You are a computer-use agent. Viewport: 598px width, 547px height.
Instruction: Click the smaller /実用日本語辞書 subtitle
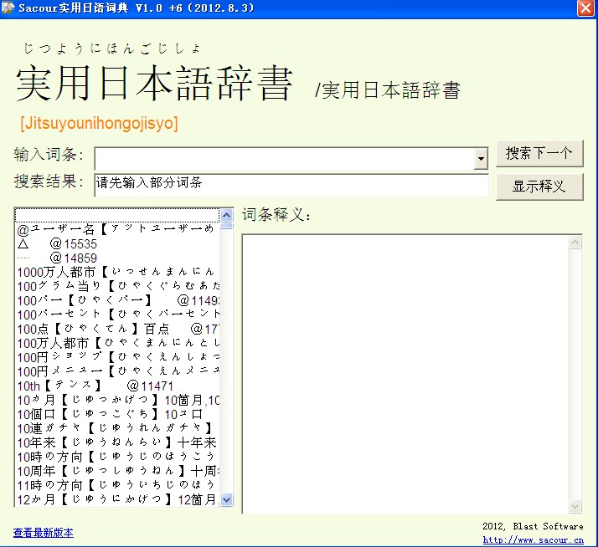[388, 90]
